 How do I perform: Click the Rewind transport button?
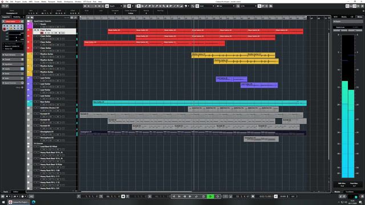(x=185, y=196)
